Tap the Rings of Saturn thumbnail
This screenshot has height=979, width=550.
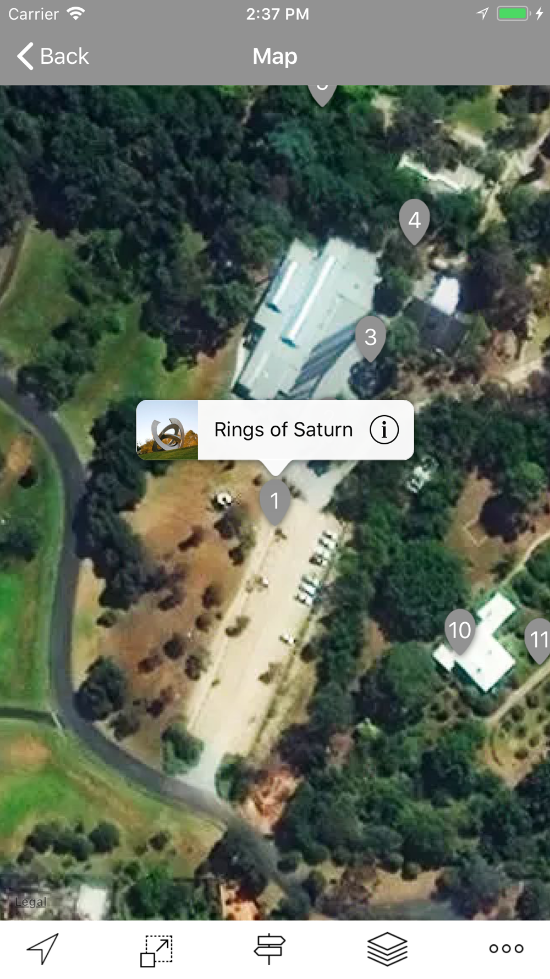click(167, 430)
